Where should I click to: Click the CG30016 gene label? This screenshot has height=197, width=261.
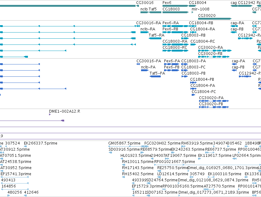point(145,3)
